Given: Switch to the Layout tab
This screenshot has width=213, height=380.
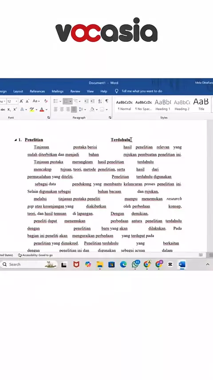Looking at the screenshot, I should (x=18, y=91).
